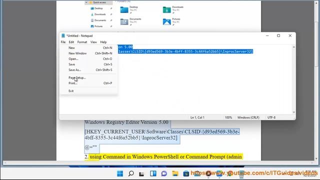
Task: Click 'UTF-8' encoding in the status bar
Action: click(x=271, y=117)
